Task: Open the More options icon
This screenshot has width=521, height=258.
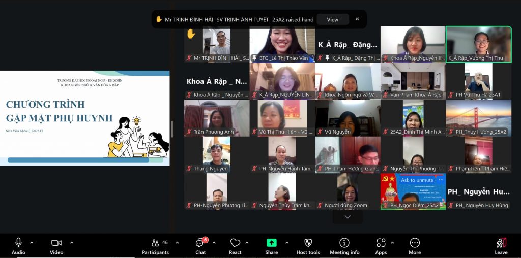Action: (415, 243)
